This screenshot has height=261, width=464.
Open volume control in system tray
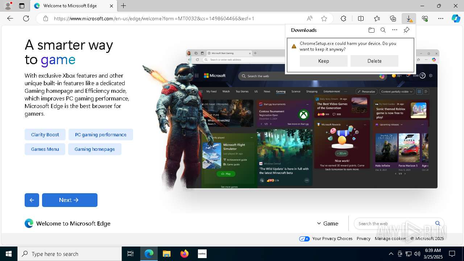(417, 254)
